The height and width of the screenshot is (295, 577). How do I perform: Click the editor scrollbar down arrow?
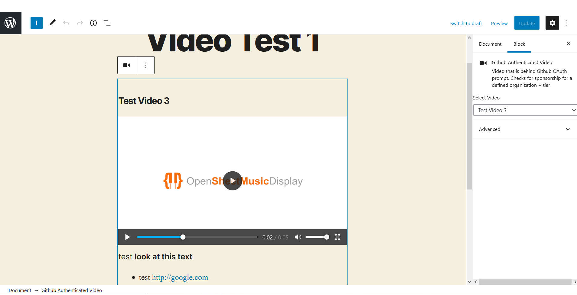pyautogui.click(x=469, y=282)
